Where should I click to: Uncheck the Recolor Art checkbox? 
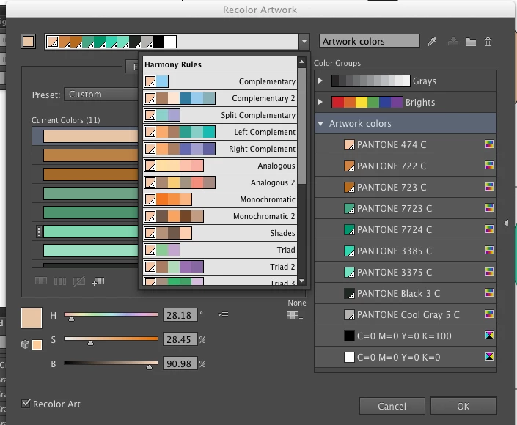point(26,404)
